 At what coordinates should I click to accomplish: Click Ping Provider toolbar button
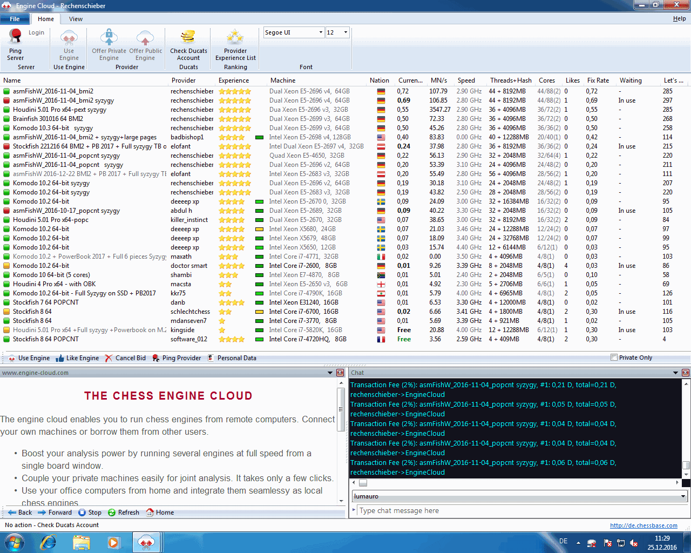[177, 358]
